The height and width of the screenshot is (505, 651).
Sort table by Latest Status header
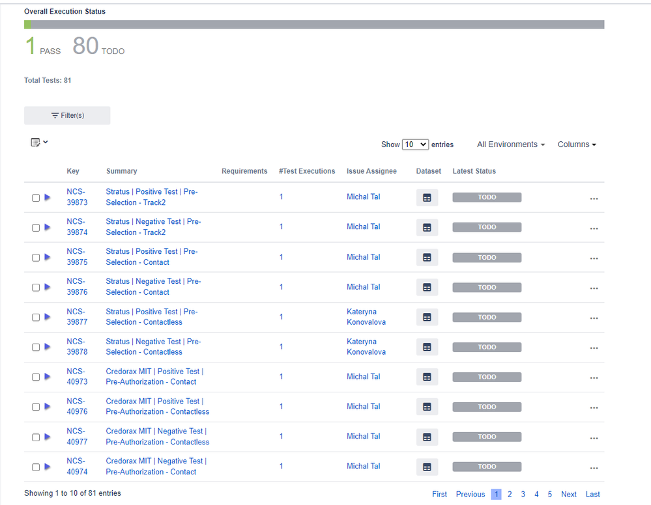point(474,171)
